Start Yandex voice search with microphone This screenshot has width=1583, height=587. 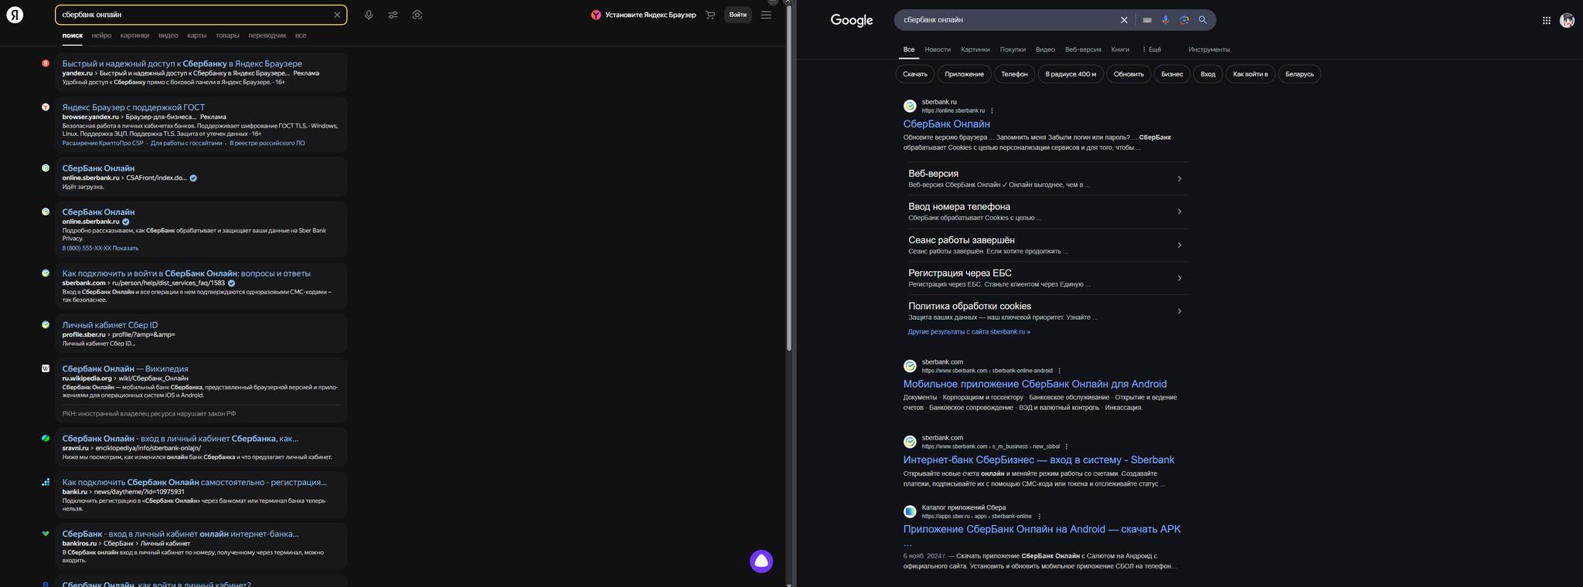pyautogui.click(x=369, y=15)
